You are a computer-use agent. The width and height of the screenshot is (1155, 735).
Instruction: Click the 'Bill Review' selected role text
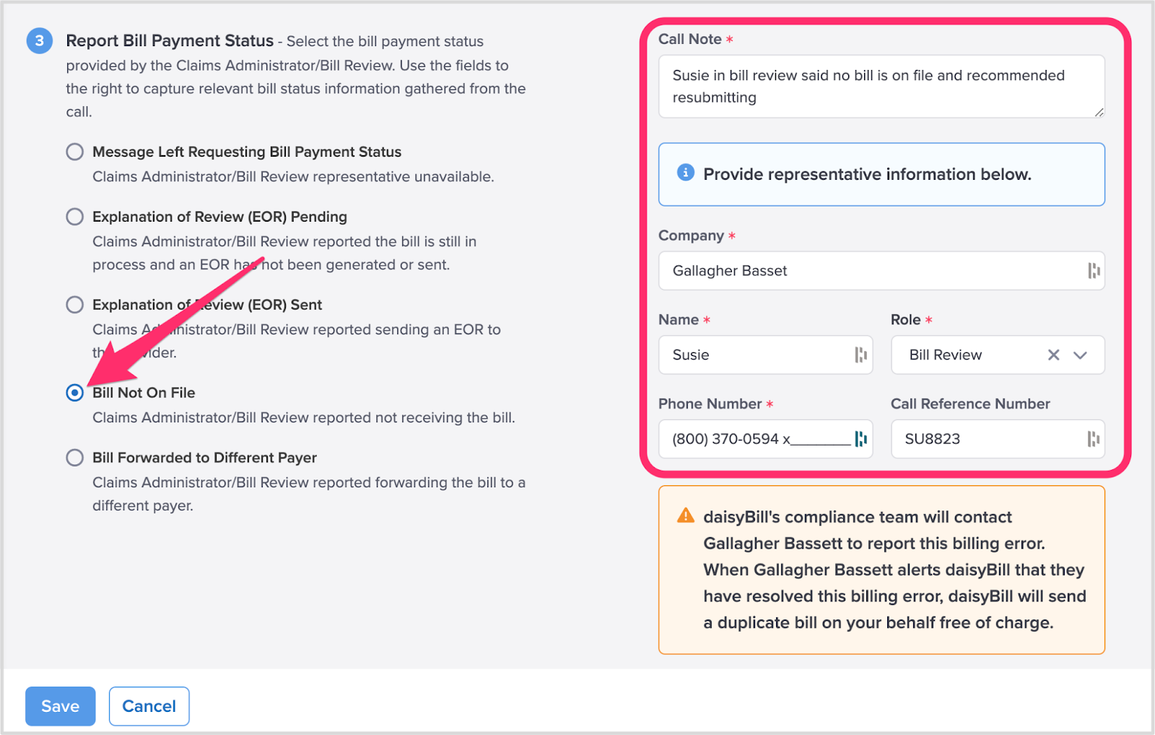946,355
